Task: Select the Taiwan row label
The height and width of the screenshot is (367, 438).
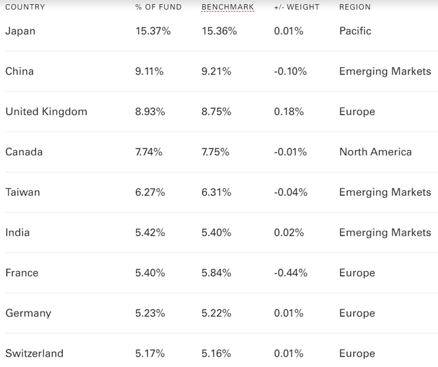Action: point(23,192)
